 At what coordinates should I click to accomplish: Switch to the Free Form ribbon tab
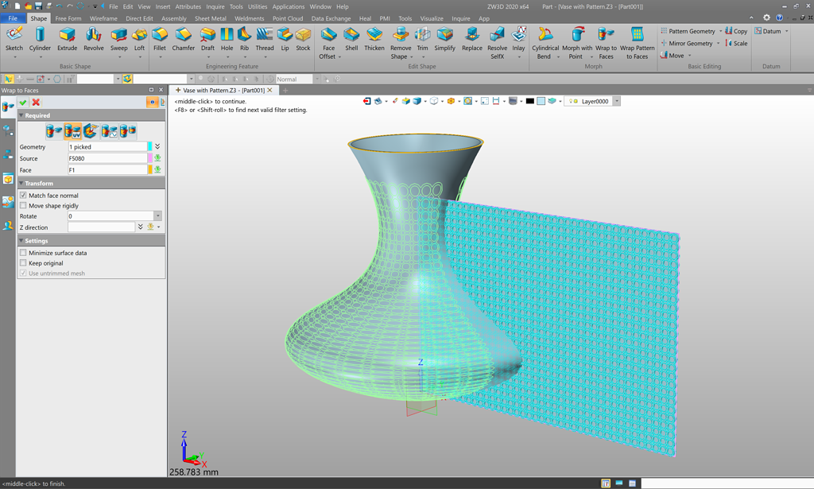(68, 17)
